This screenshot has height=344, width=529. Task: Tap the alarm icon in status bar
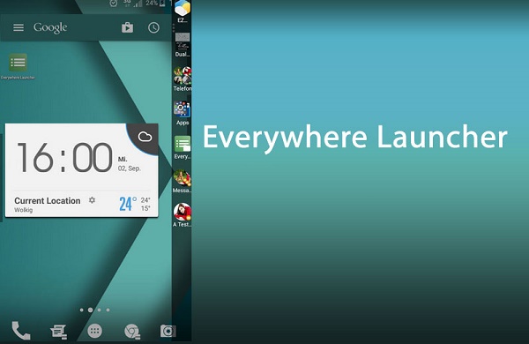click(x=114, y=3)
